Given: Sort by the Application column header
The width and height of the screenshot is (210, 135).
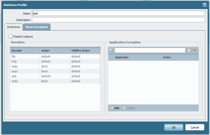Looking at the screenshot, I should pyautogui.click(x=137, y=57).
